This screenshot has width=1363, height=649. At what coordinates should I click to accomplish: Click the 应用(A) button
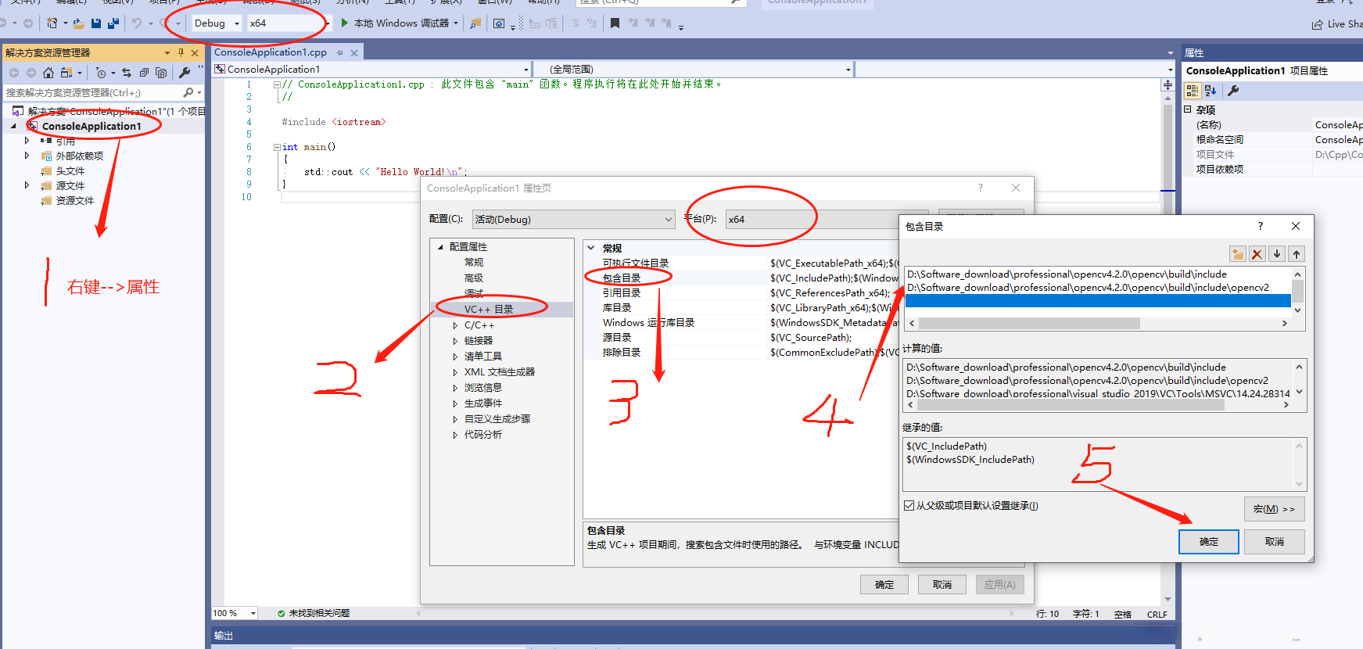[1000, 585]
